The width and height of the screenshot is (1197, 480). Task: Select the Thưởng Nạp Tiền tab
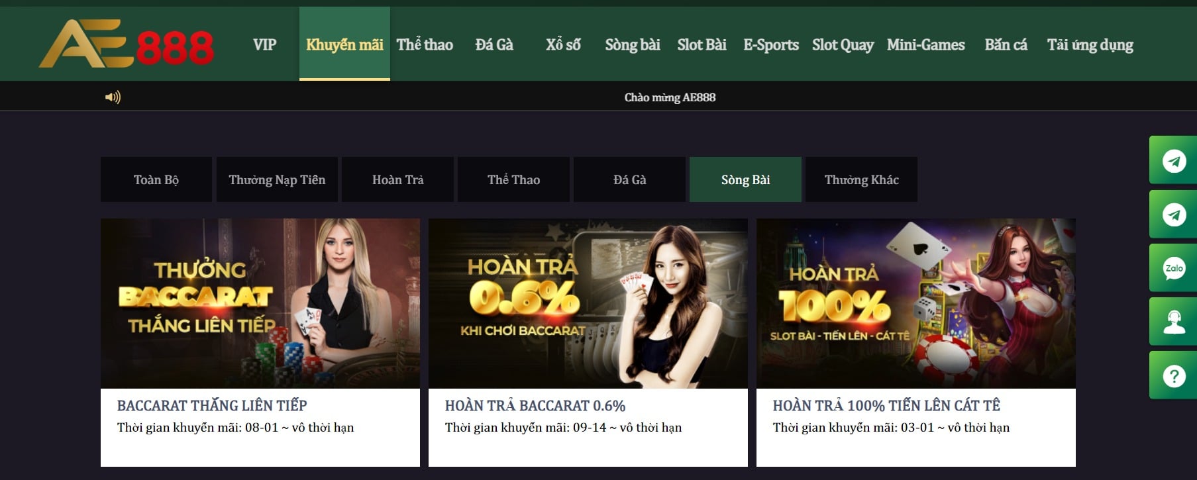click(x=277, y=179)
